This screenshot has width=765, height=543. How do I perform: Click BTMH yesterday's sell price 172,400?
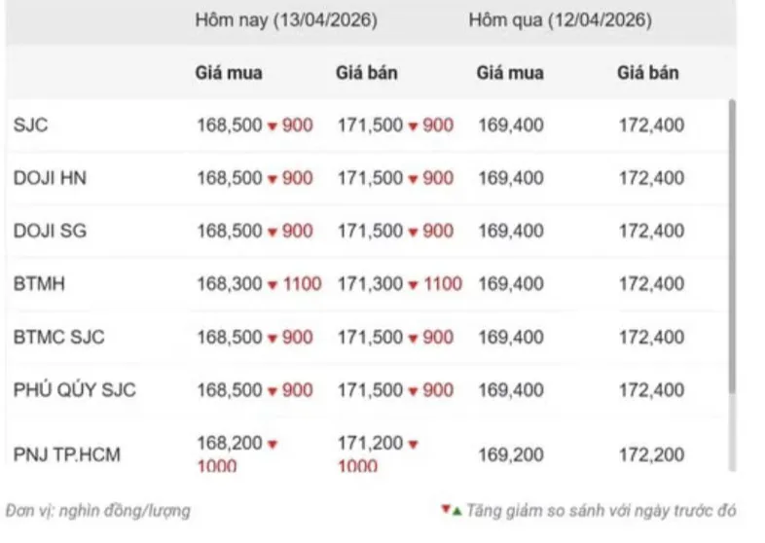pos(651,284)
